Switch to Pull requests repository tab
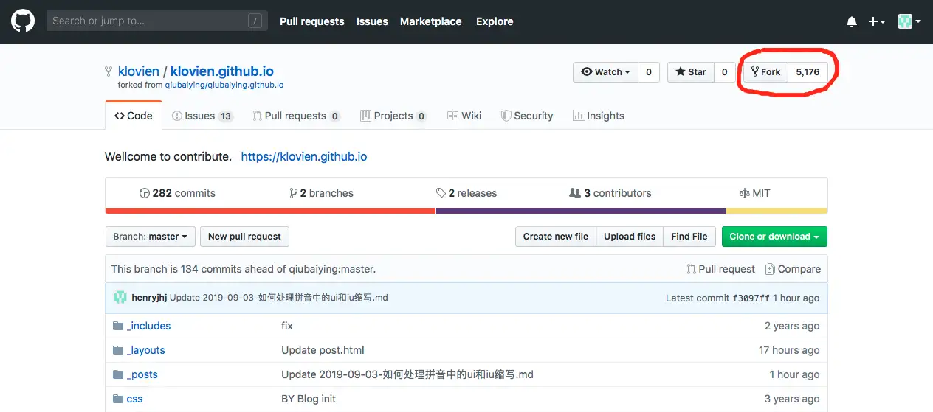The height and width of the screenshot is (412, 933). point(296,116)
